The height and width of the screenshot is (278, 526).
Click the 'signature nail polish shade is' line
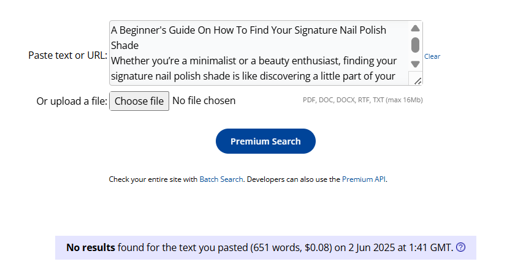pos(253,76)
